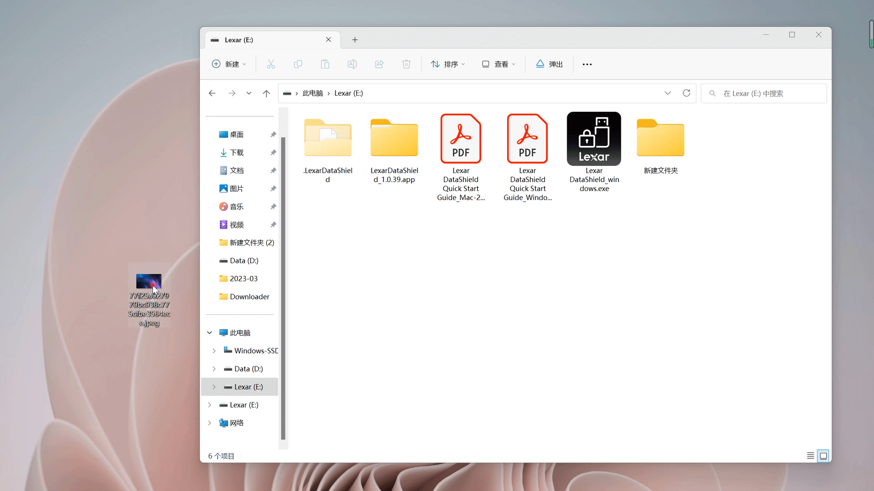Select the Quick Start Guide Mac PDF
Viewport: 874px width, 491px height.
click(461, 157)
